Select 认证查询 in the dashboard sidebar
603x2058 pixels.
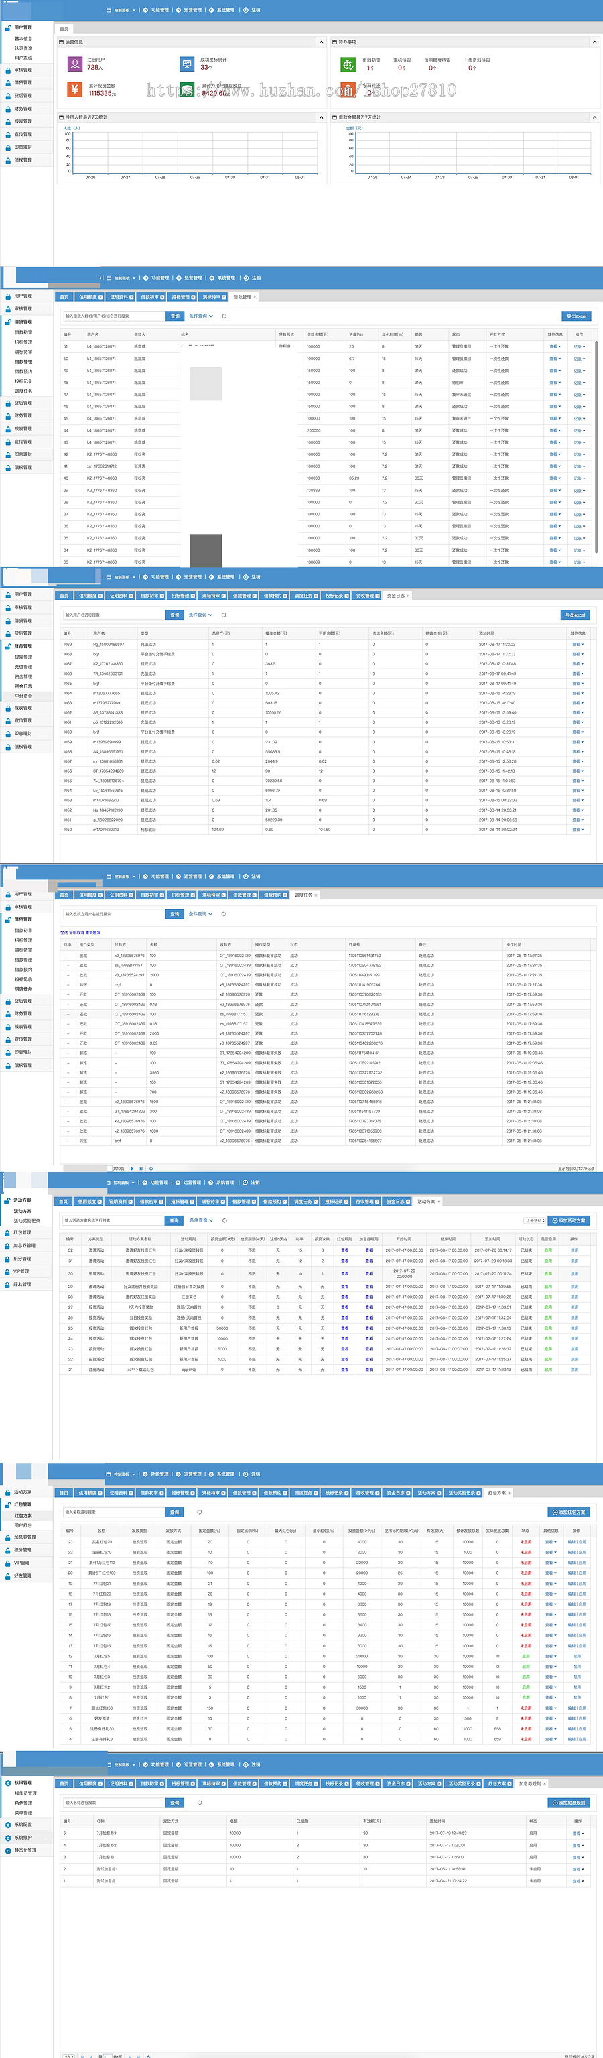[x=24, y=48]
